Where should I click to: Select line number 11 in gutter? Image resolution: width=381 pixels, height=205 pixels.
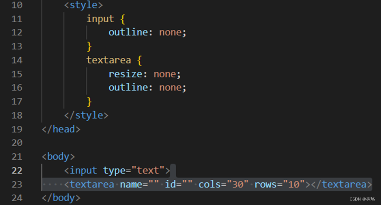pos(17,19)
